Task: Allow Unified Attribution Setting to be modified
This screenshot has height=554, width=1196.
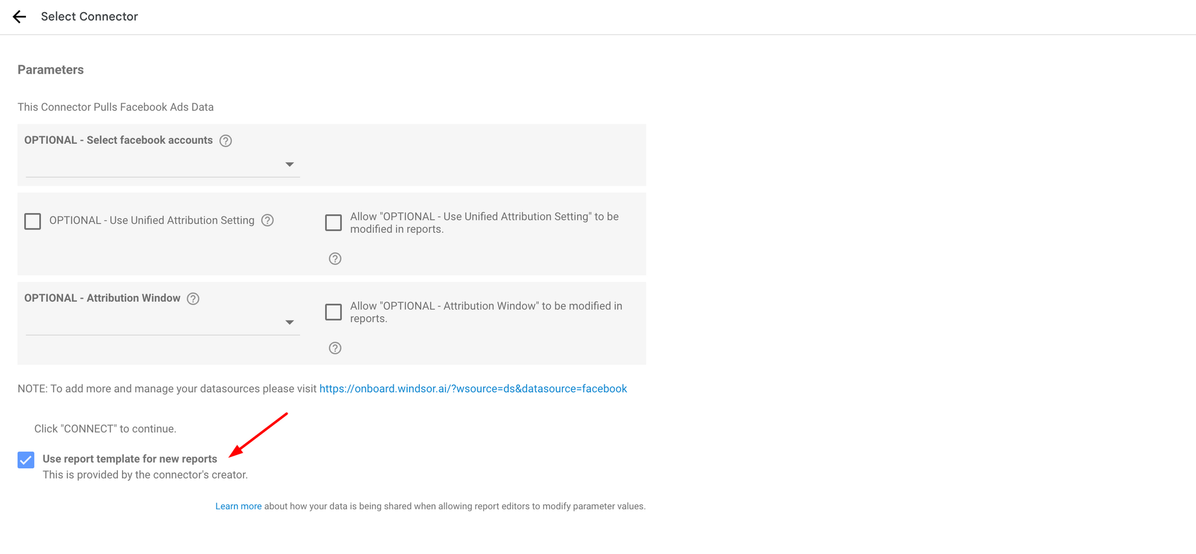Action: [x=333, y=223]
